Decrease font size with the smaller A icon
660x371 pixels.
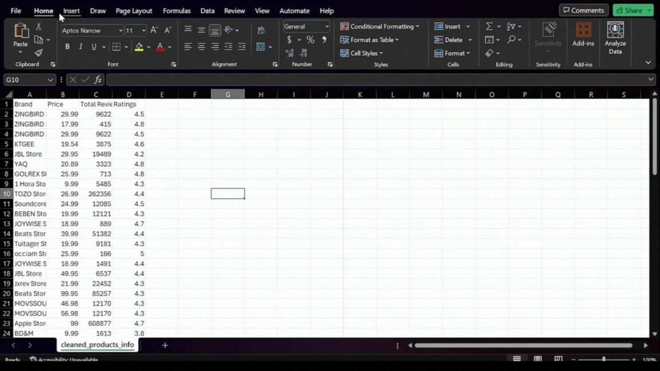[x=167, y=30]
